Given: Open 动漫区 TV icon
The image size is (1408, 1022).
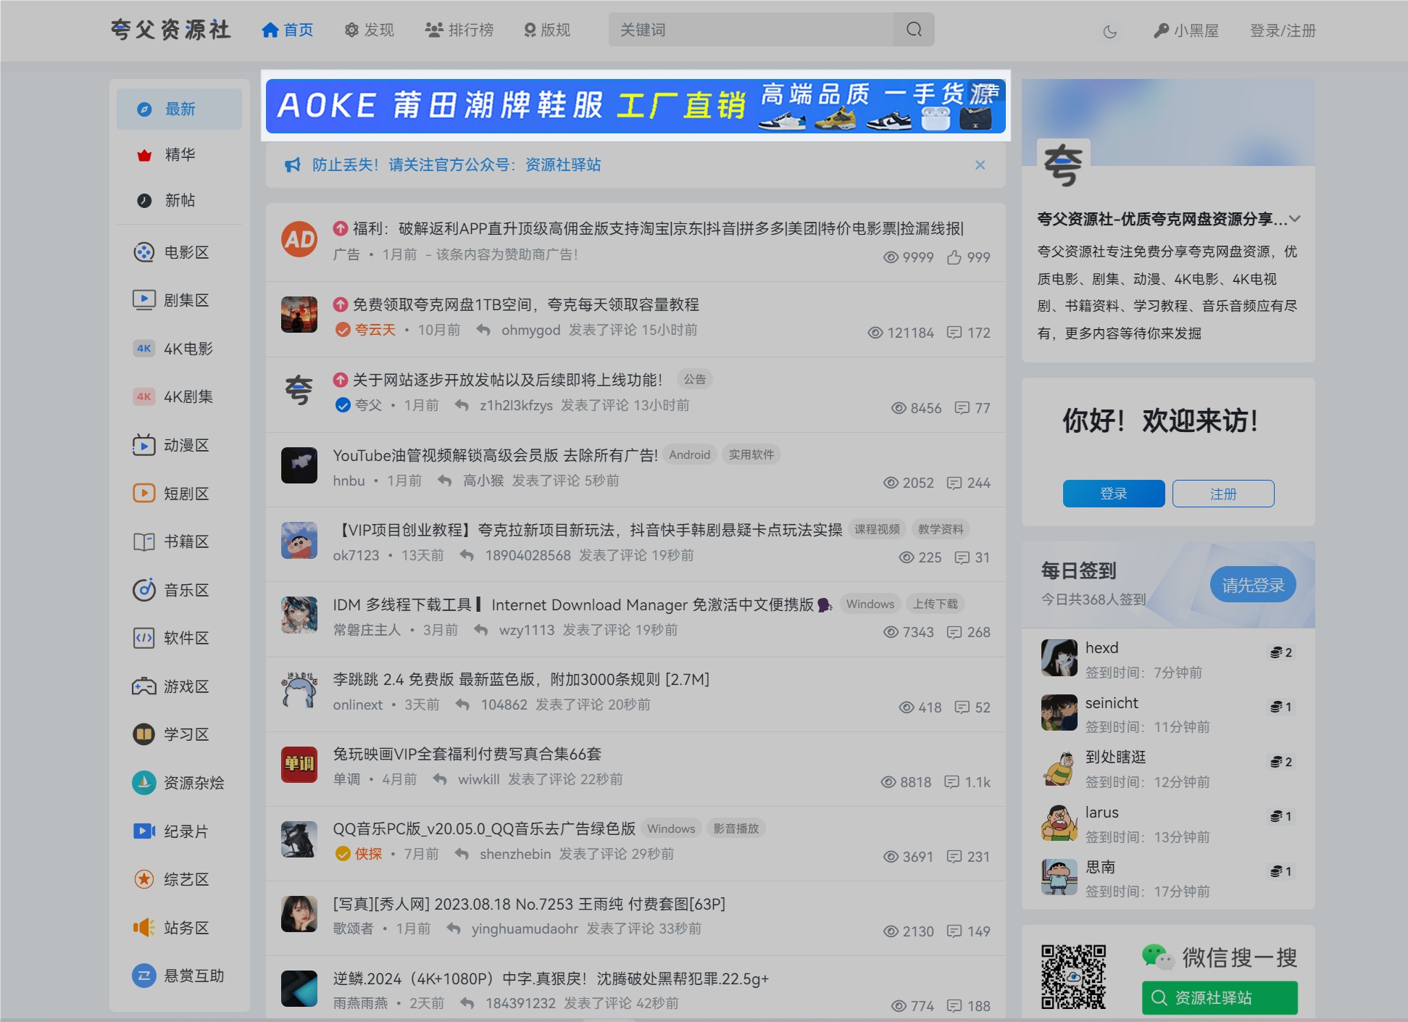Looking at the screenshot, I should pos(143,445).
